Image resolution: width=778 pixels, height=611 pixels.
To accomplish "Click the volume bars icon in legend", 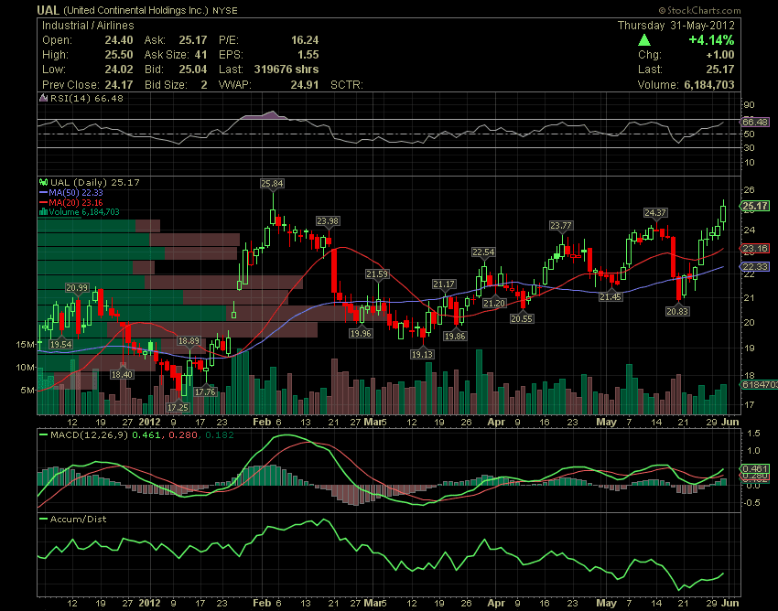I will tap(43, 212).
